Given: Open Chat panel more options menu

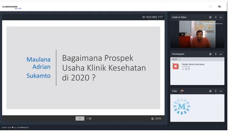Looking at the screenshot, I should point(216,91).
